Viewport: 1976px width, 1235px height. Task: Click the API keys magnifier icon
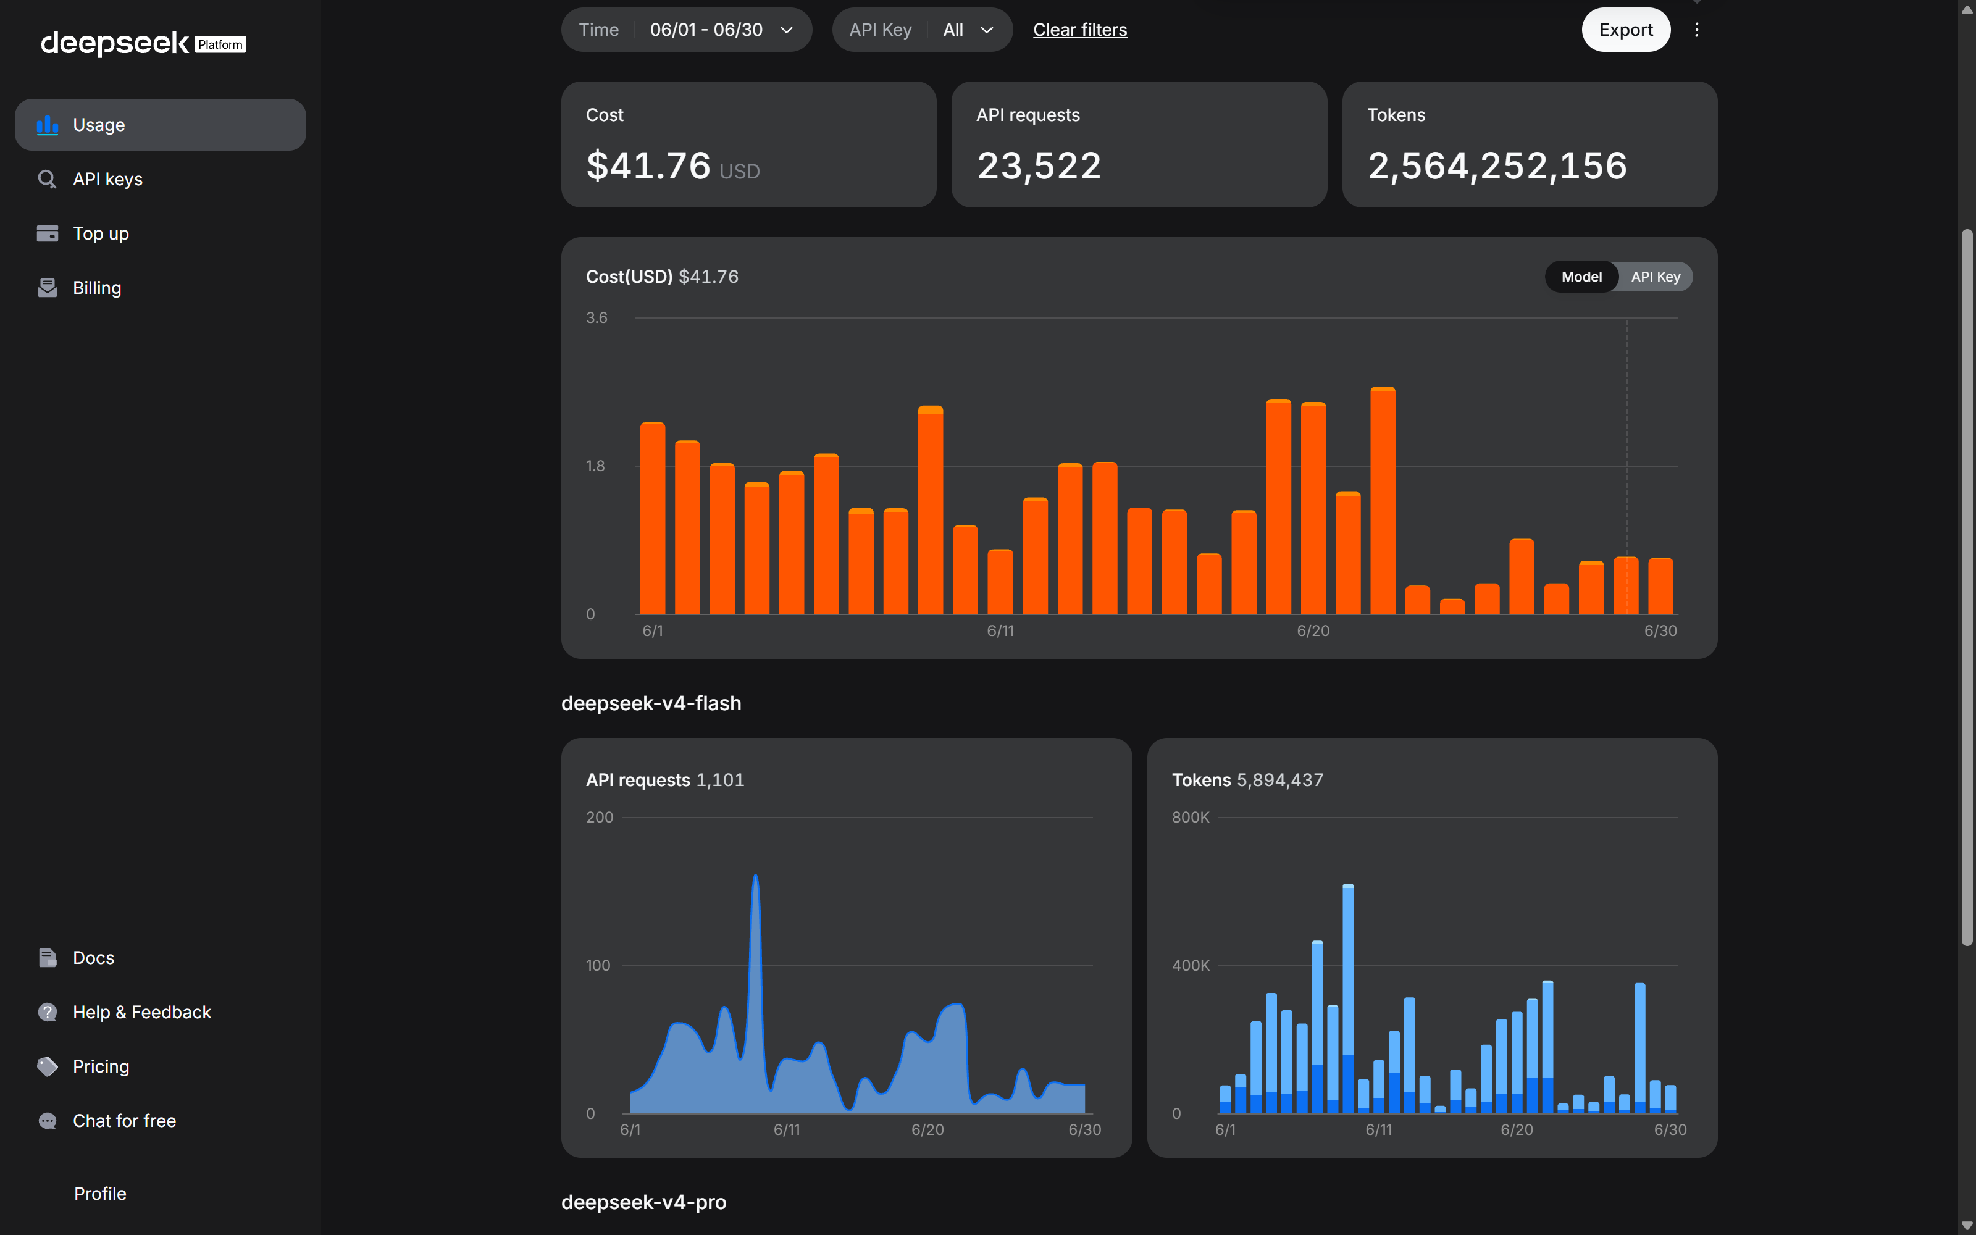(48, 179)
